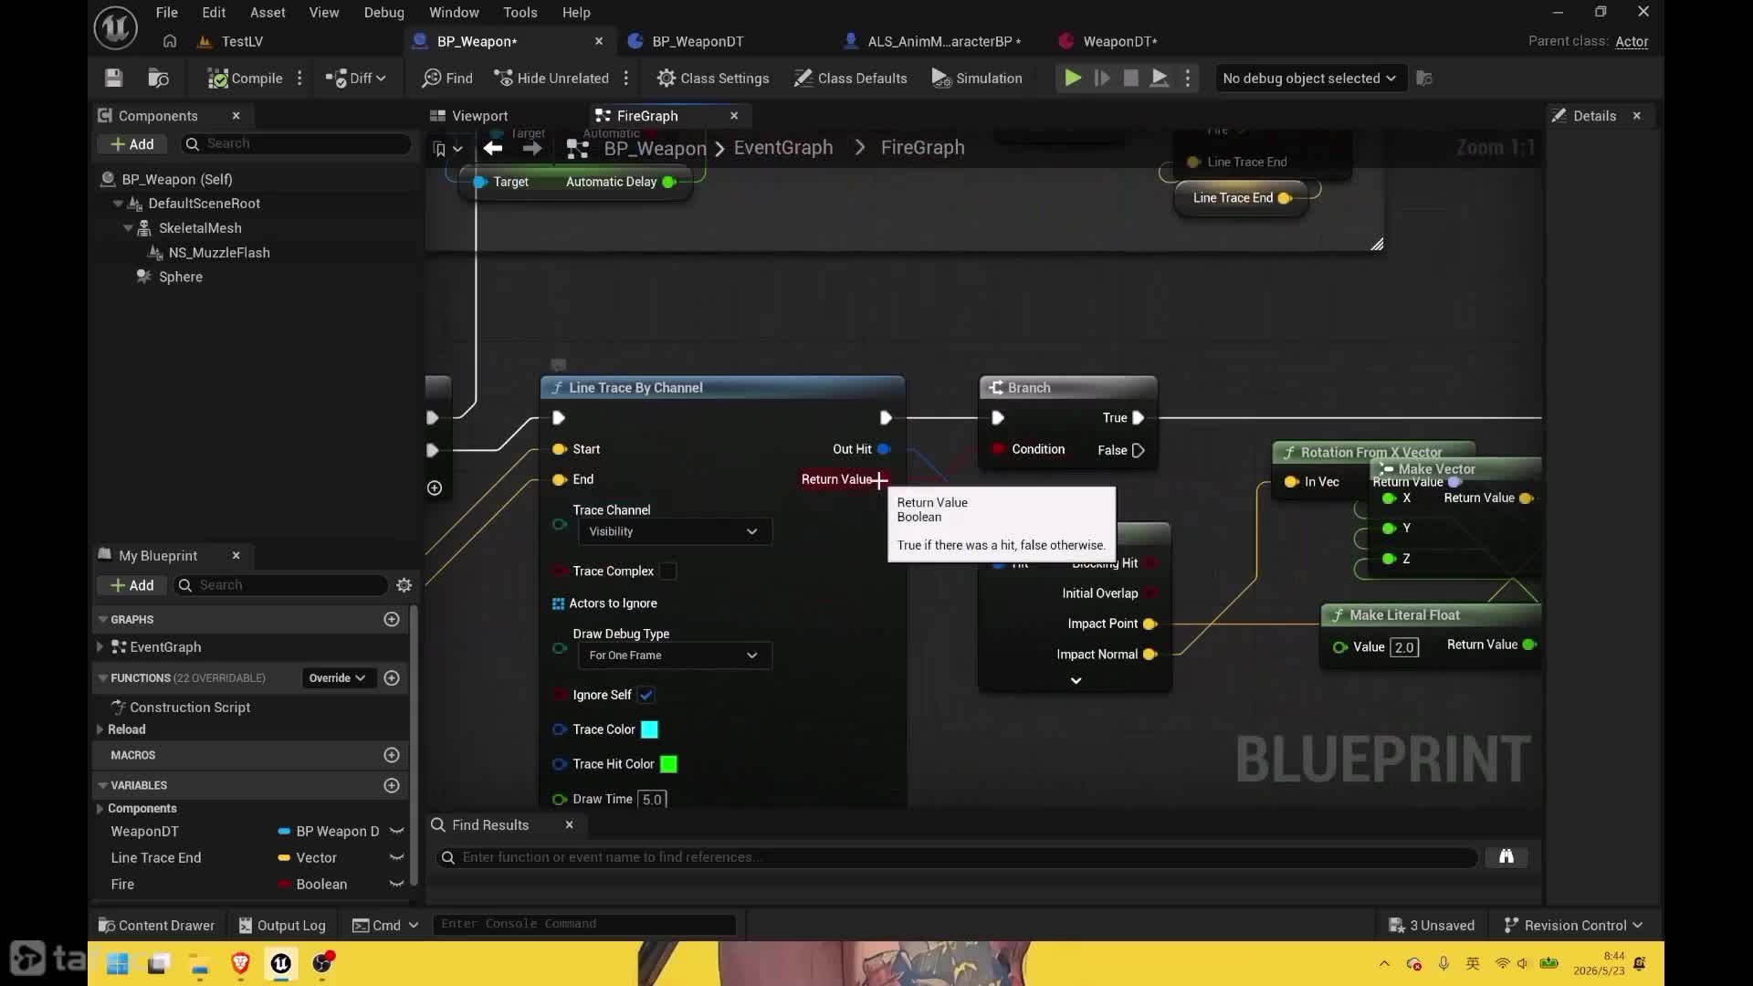Start Simulation mode
The width and height of the screenshot is (1753, 986).
click(977, 79)
